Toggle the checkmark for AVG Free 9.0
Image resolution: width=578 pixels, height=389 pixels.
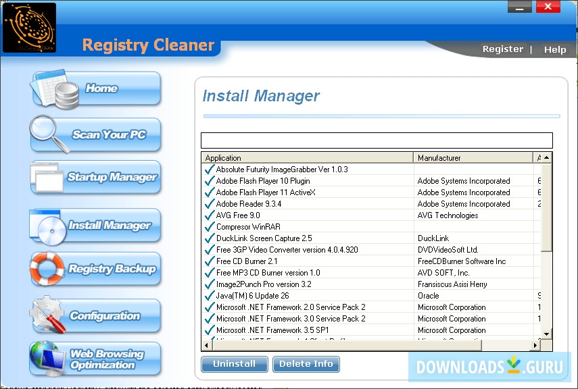(x=208, y=215)
